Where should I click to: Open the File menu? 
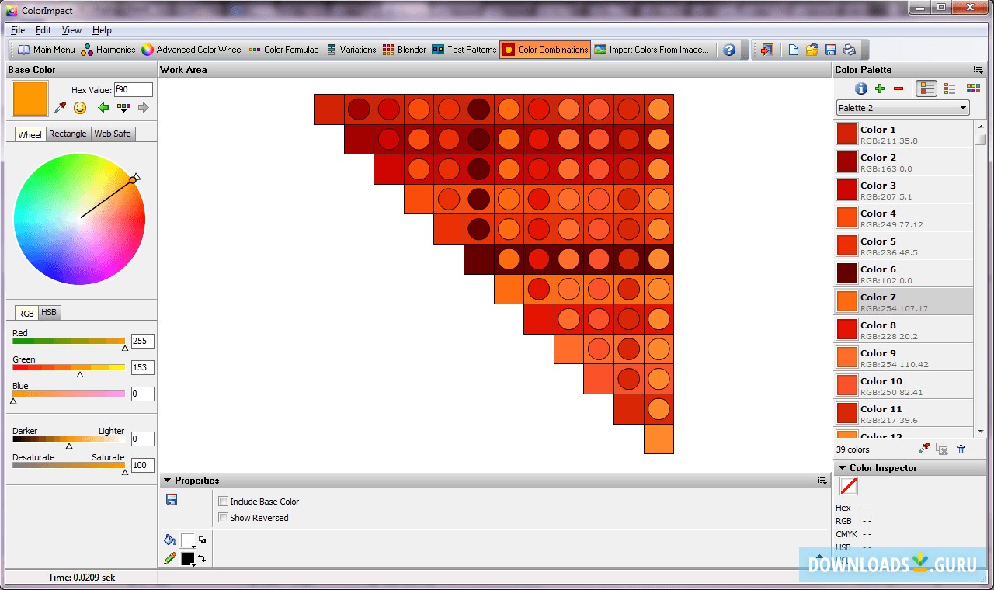point(18,30)
